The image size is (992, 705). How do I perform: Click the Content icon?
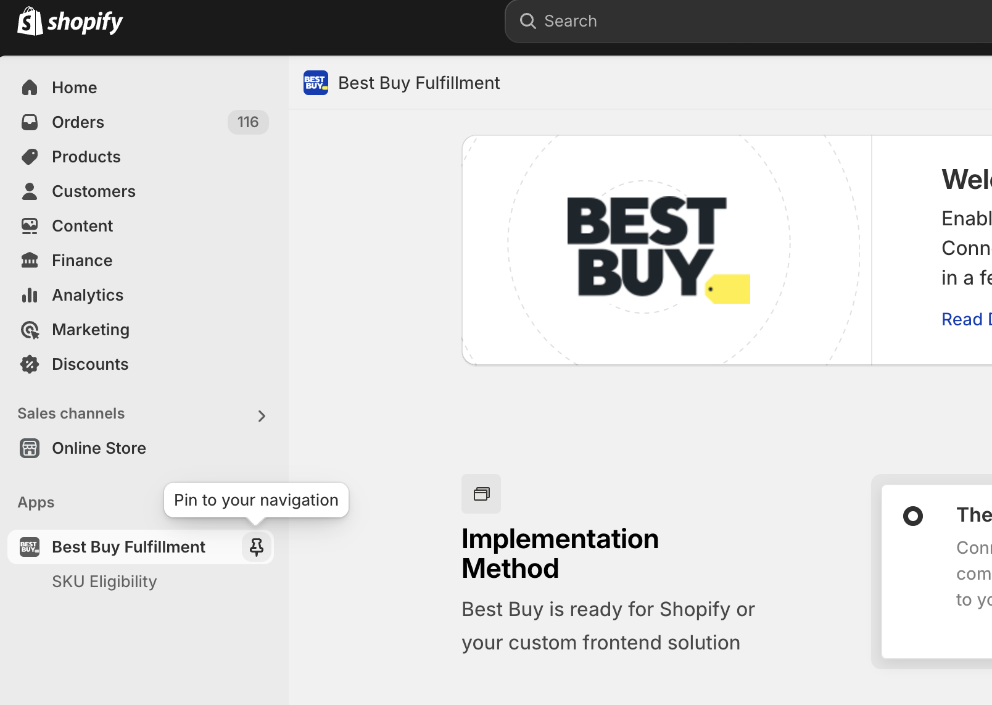pyautogui.click(x=30, y=226)
